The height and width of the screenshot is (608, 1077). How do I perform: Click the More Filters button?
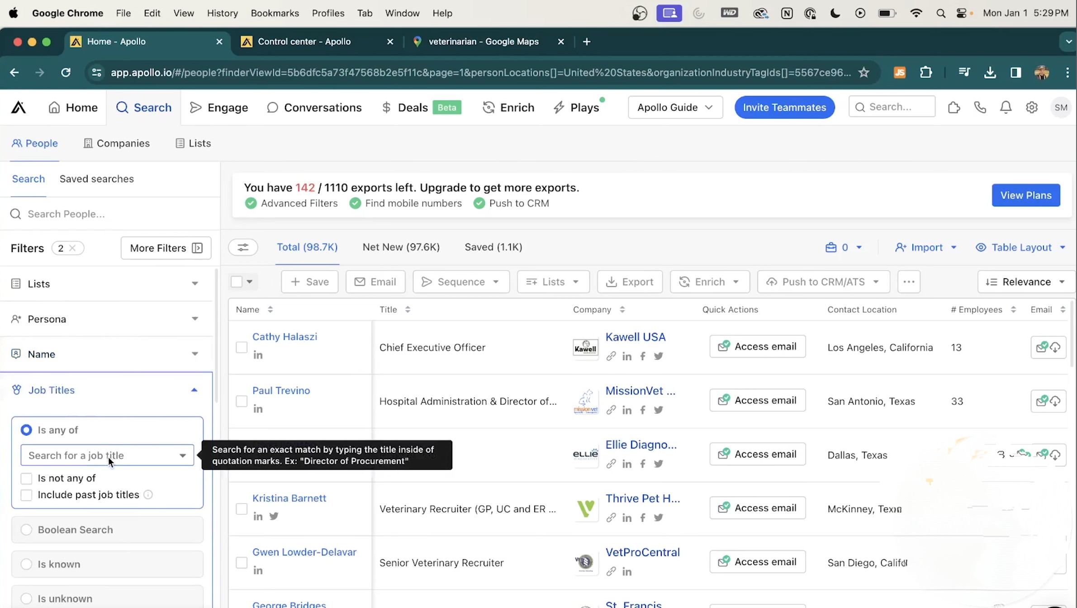click(x=166, y=248)
